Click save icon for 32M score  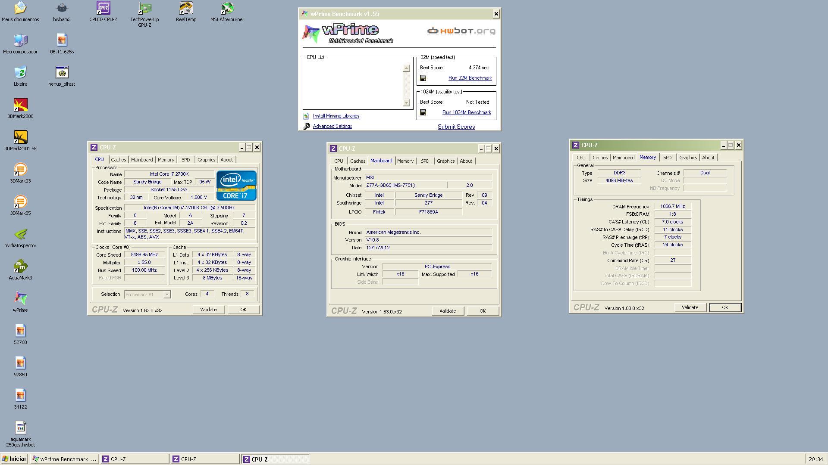pyautogui.click(x=423, y=78)
